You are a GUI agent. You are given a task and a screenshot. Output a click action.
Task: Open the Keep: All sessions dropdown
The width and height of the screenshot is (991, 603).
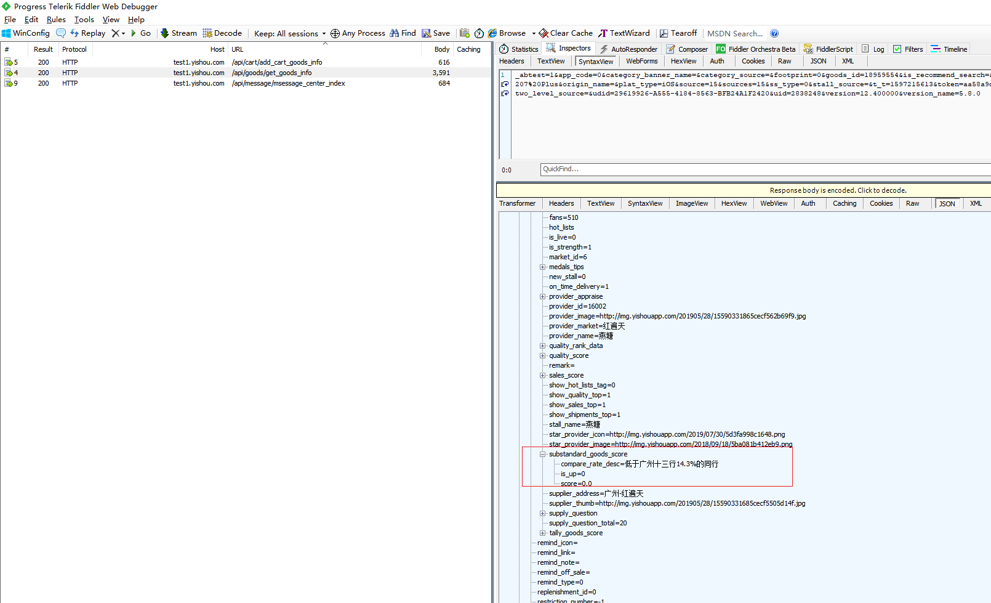click(290, 33)
